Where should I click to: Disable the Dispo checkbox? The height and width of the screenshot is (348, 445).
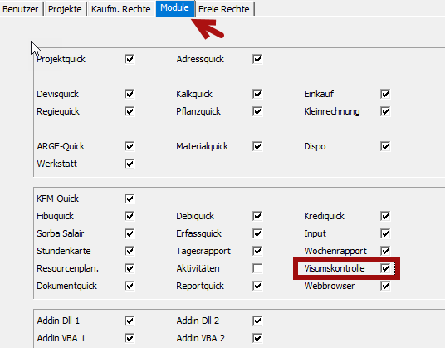[385, 146]
